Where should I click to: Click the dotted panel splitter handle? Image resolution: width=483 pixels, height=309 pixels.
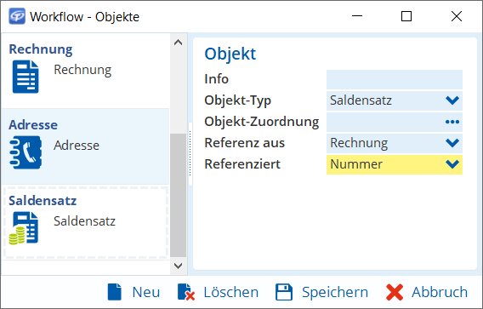[190, 153]
